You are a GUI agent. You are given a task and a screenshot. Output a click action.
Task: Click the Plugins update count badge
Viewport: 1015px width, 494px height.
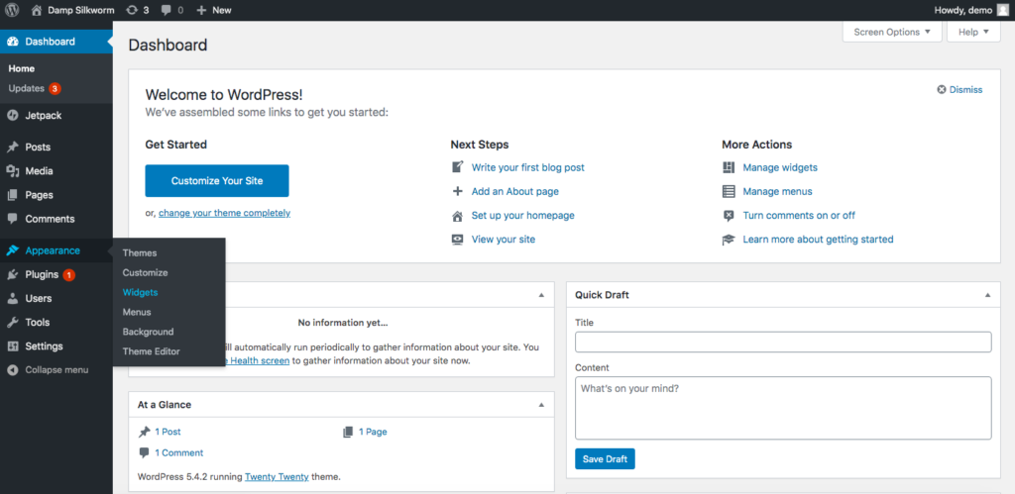[68, 275]
